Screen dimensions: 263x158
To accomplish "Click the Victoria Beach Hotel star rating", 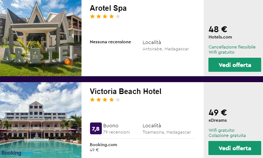I will (105, 100).
